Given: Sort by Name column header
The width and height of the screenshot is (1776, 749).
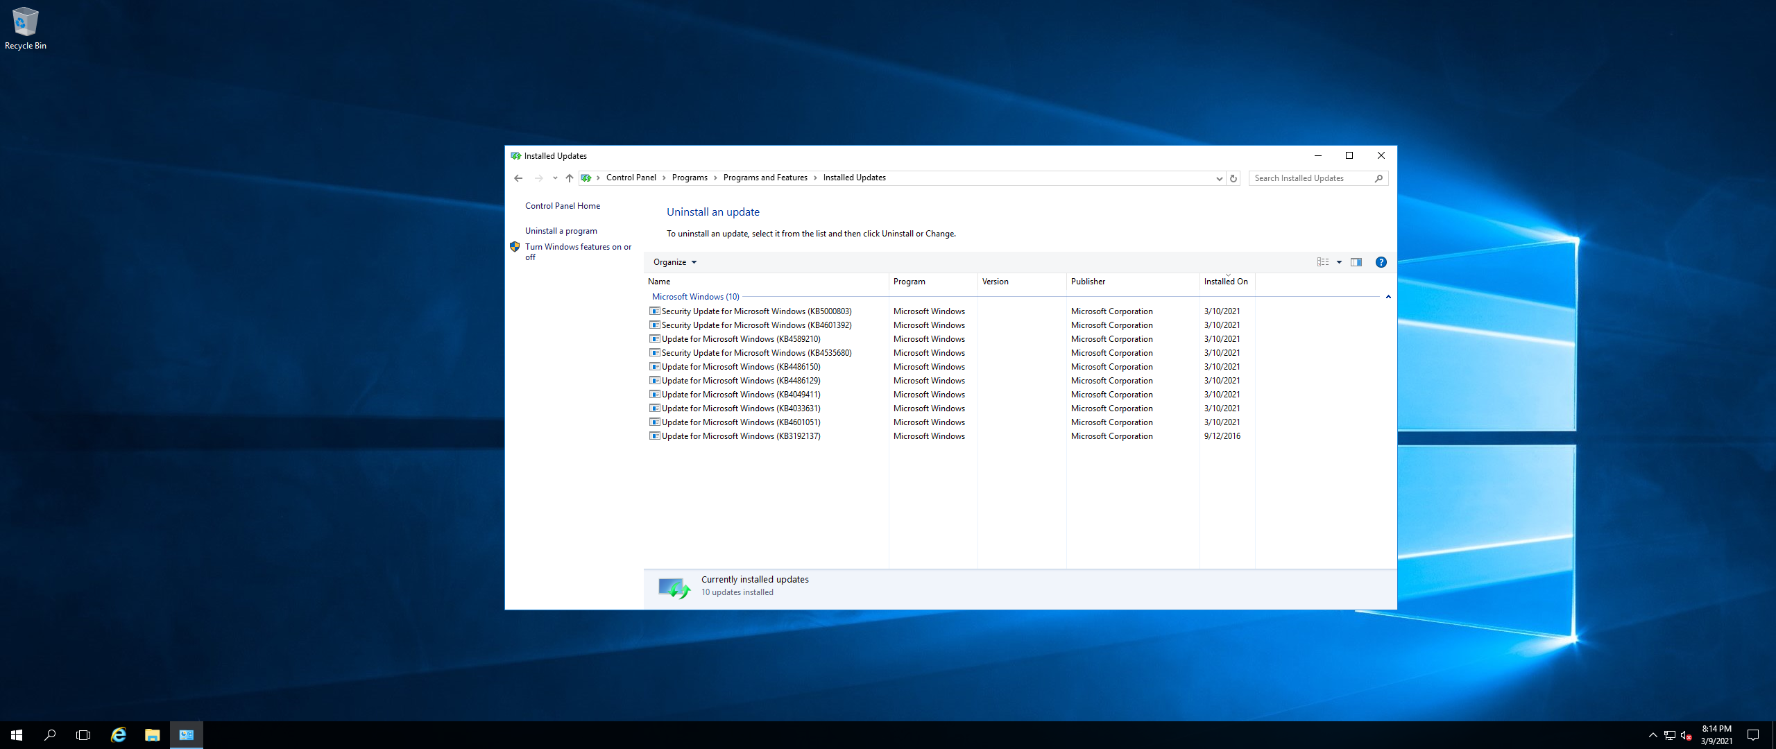Looking at the screenshot, I should click(x=766, y=282).
